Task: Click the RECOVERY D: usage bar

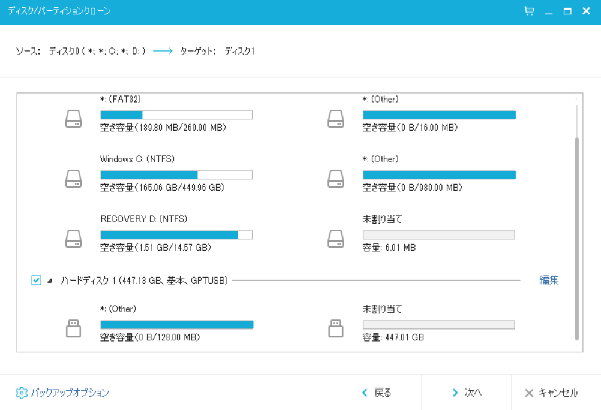Action: [176, 235]
